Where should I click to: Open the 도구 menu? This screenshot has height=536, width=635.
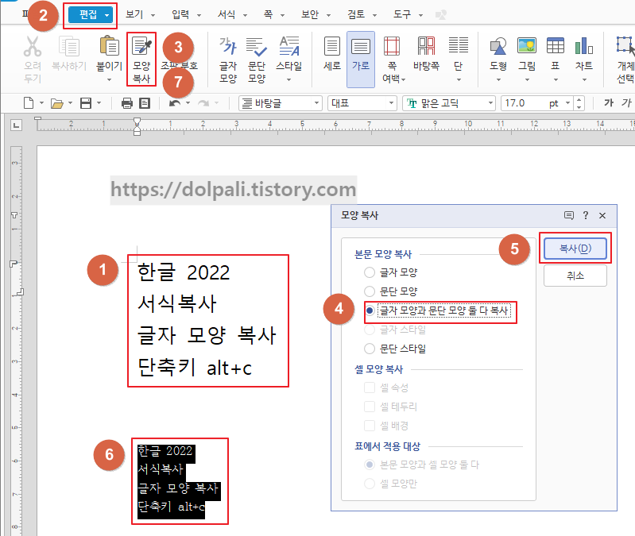coord(408,15)
